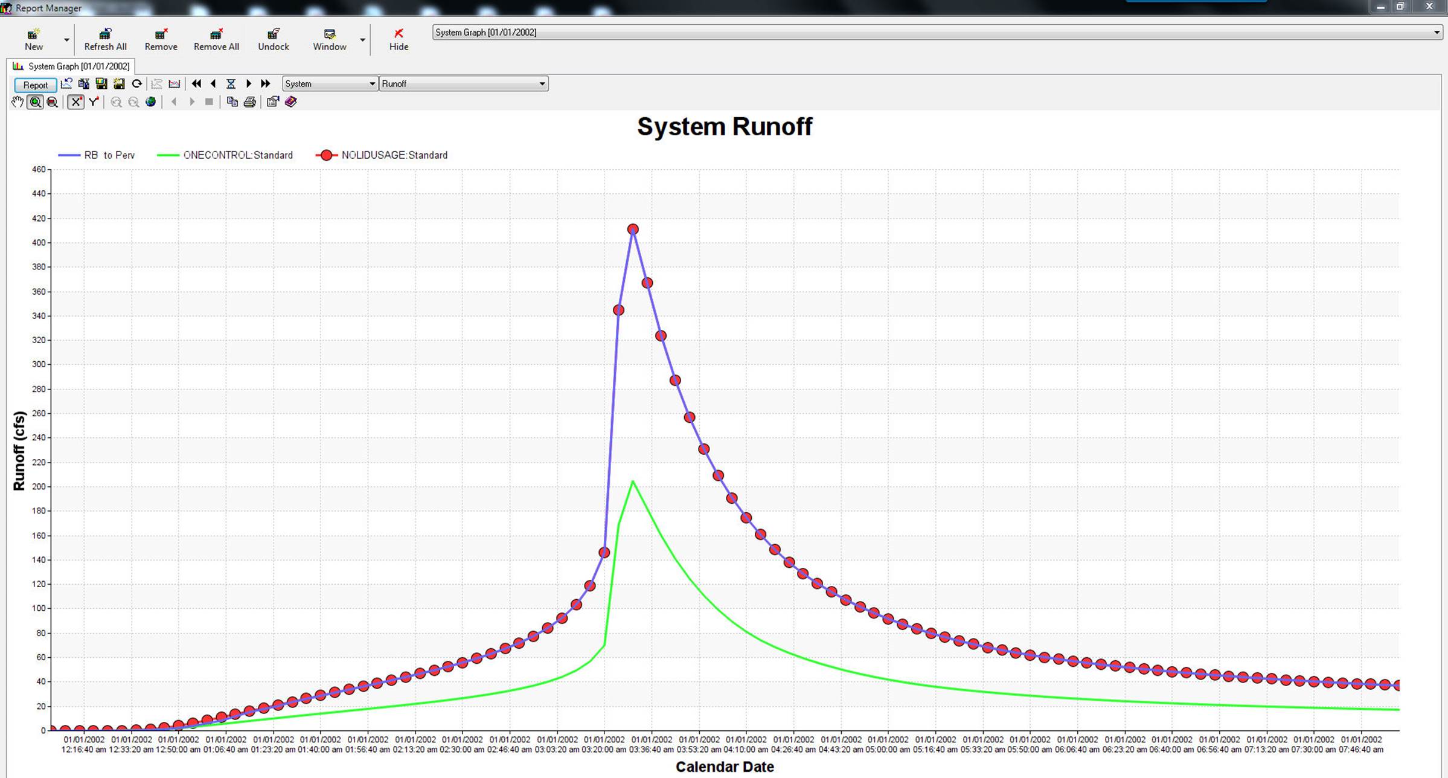Toggle the zoom in magnifier mode
Image resolution: width=1448 pixels, height=778 pixels.
36,102
